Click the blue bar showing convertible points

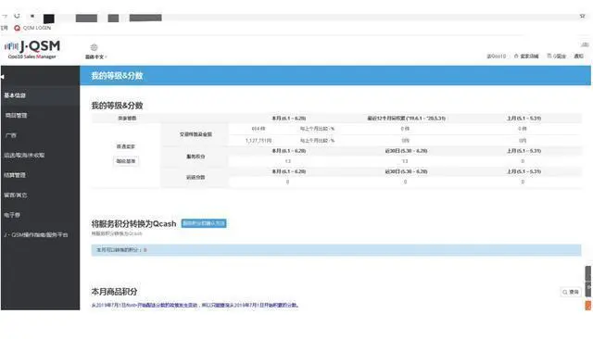336,250
